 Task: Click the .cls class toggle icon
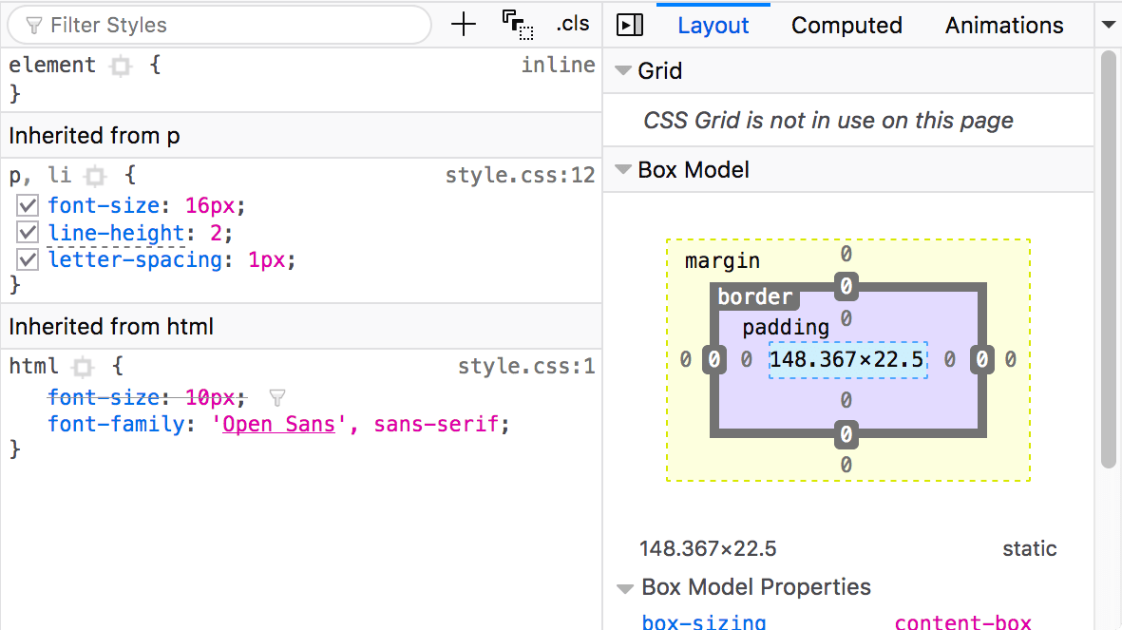click(x=573, y=25)
